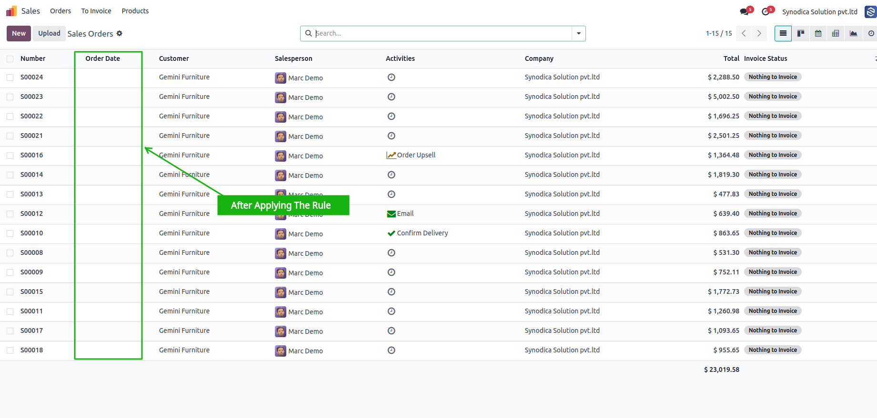This screenshot has width=877, height=418.
Task: Click the Sales Orders gear settings icon
Action: click(120, 33)
